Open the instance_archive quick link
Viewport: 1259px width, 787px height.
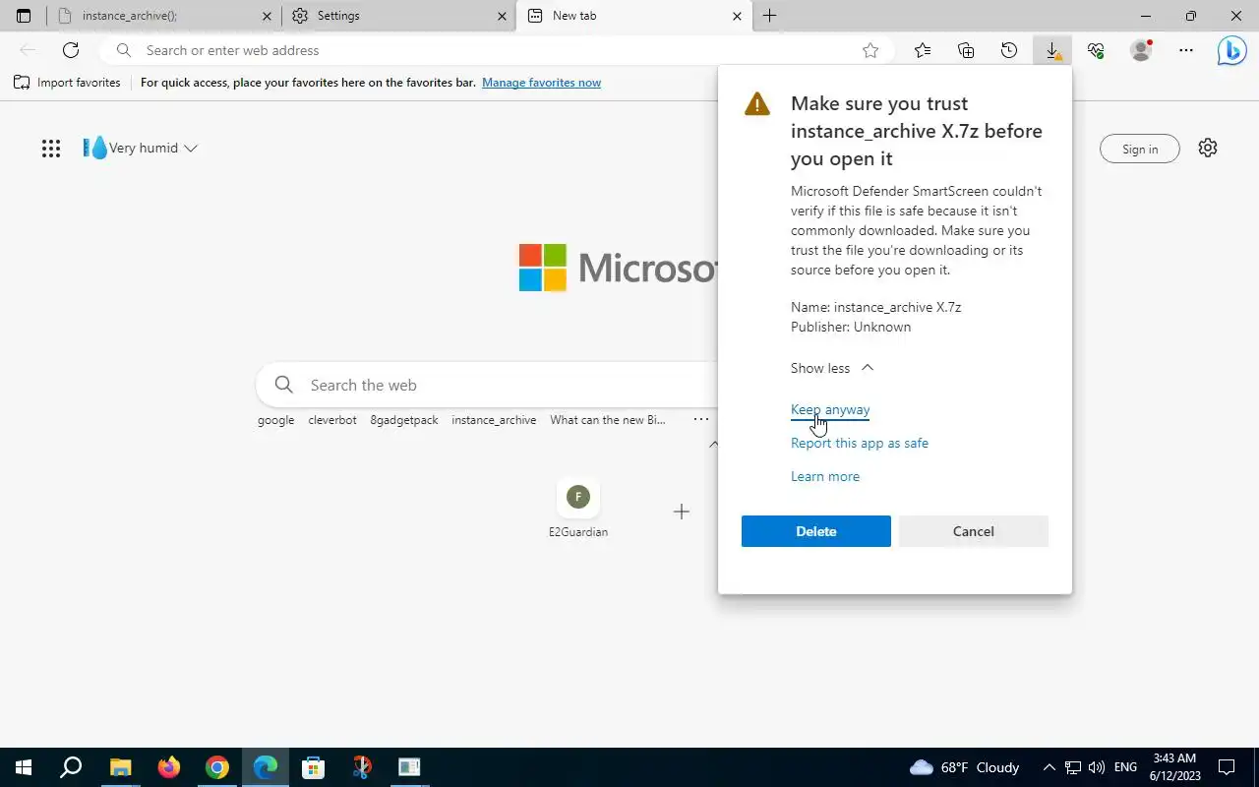tap(494, 420)
